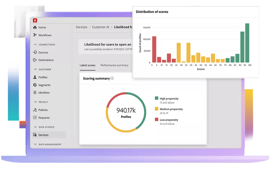Collapse the Connections section chevron
Viewport: 271px width, 169px height.
tap(35, 44)
